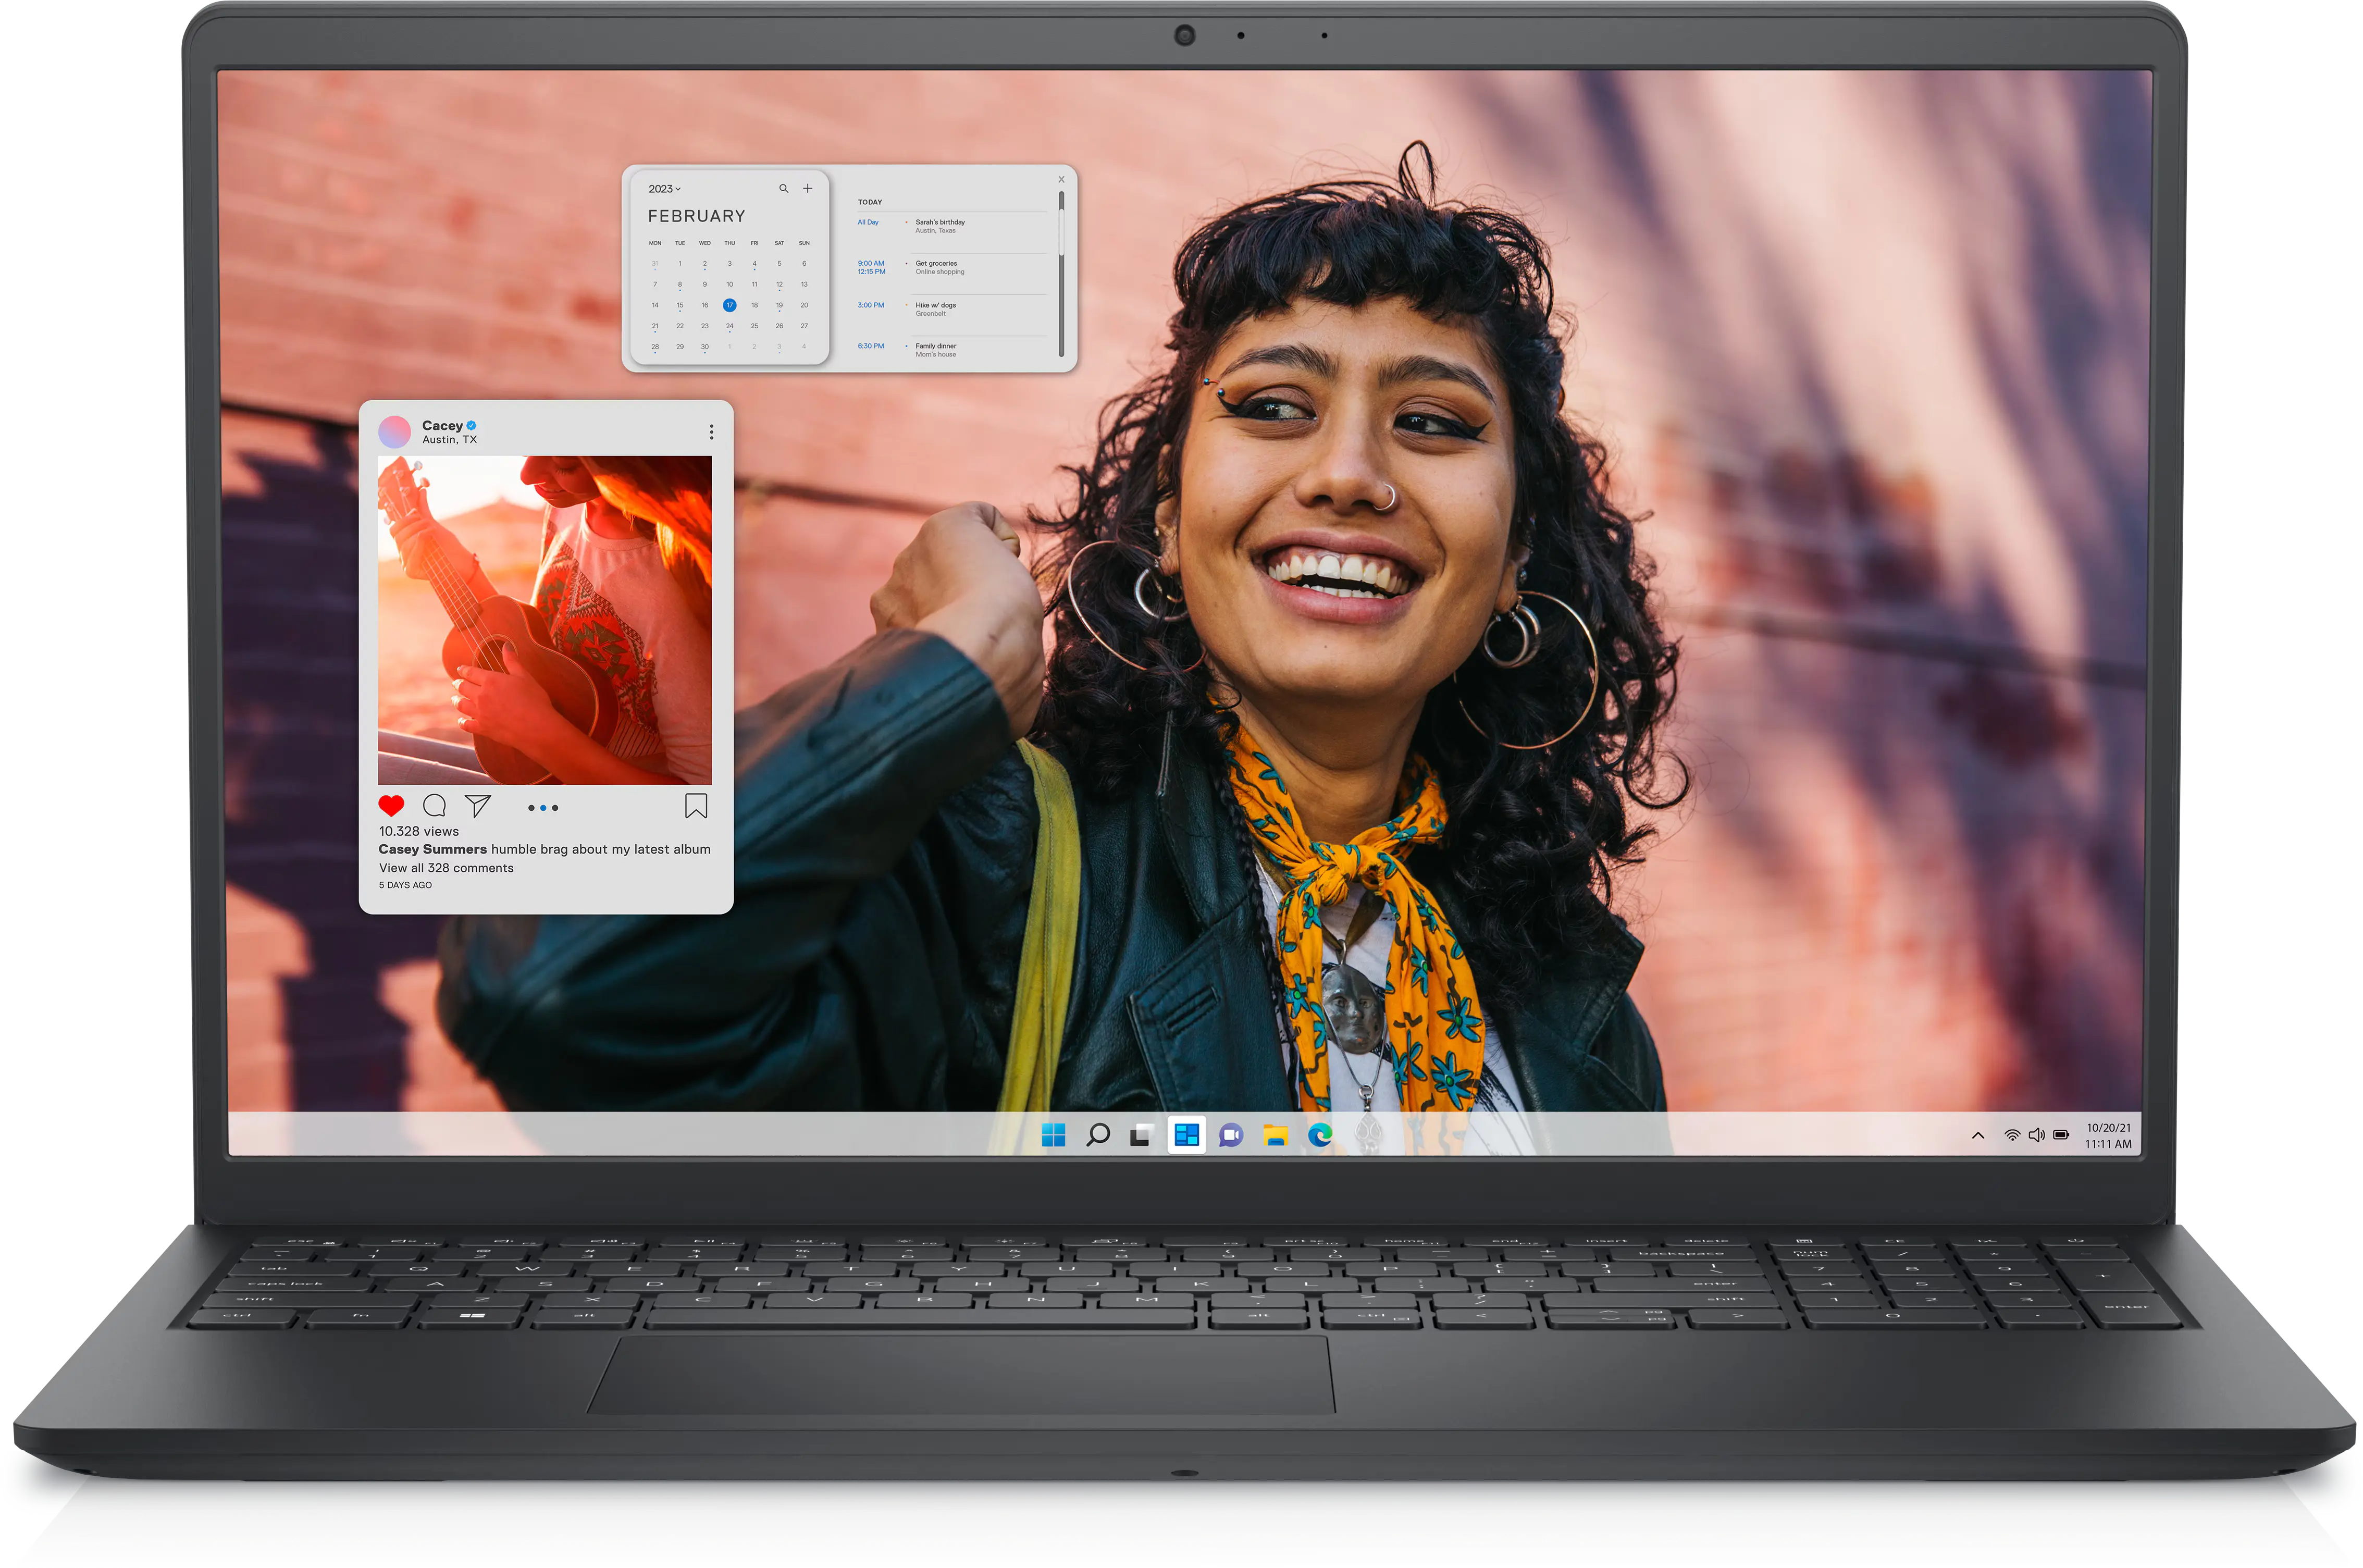Open search in the calendar widget
2363x1568 pixels.
784,188
